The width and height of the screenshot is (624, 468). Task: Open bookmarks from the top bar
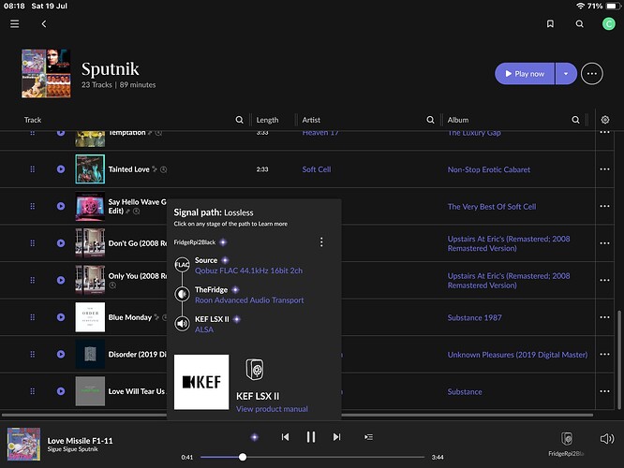click(552, 24)
